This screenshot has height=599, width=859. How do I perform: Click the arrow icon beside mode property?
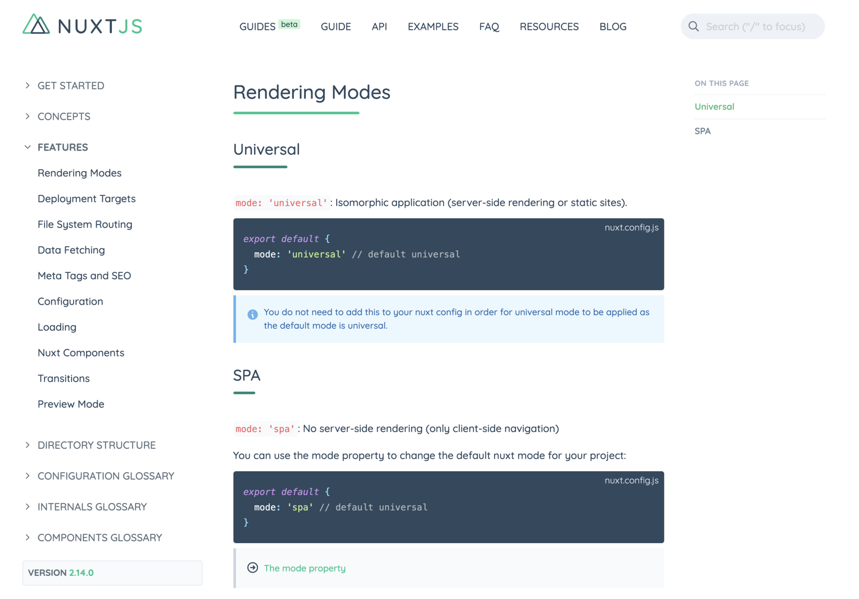point(252,567)
